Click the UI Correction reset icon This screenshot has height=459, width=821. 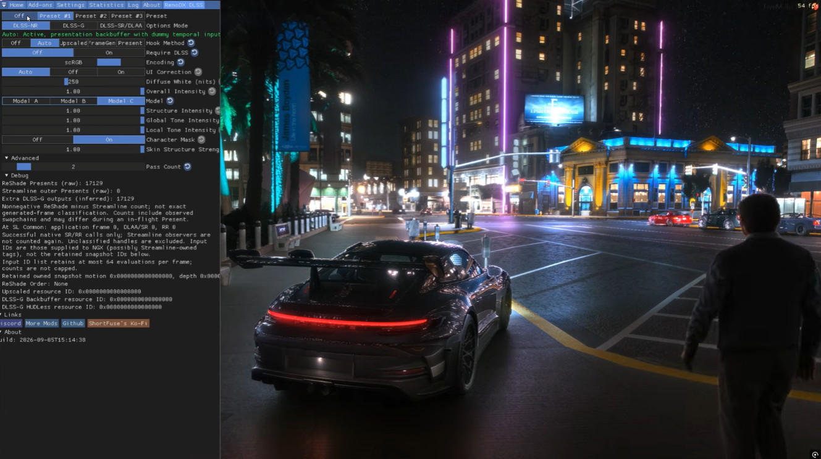tap(198, 72)
